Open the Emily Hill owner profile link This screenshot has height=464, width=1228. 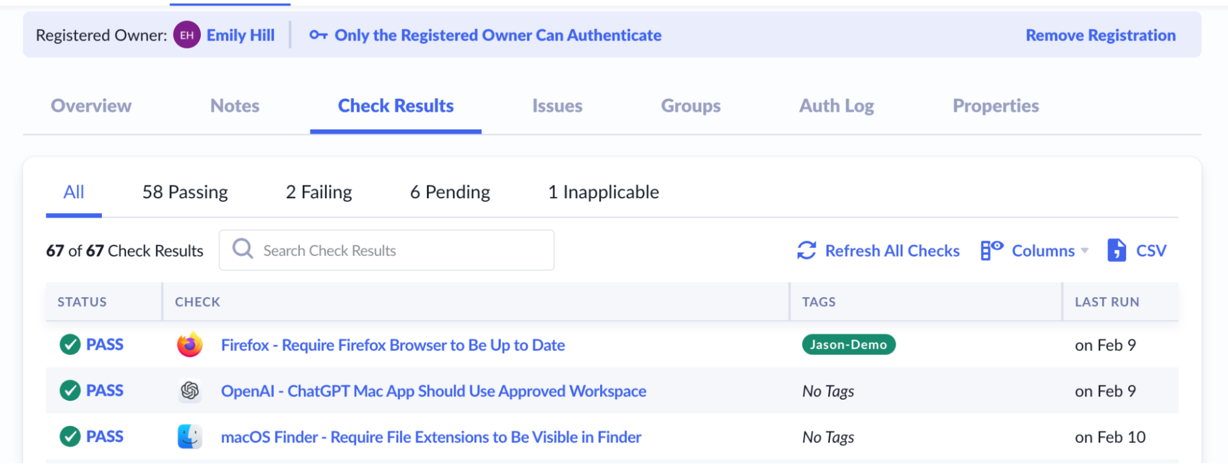click(240, 35)
